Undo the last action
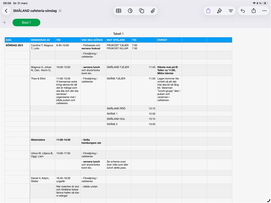This screenshot has height=203, width=271. coord(243,11)
